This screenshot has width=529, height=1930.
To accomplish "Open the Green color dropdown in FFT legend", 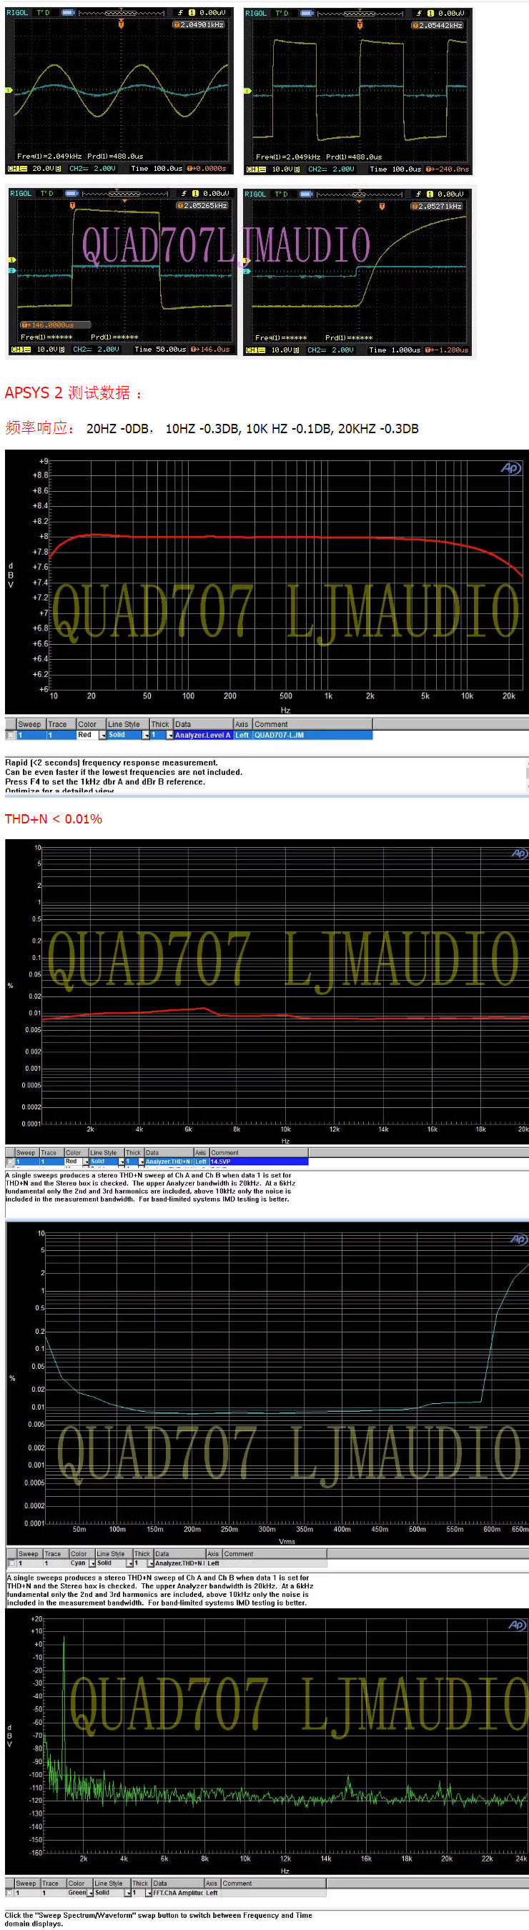I will coord(91,1894).
